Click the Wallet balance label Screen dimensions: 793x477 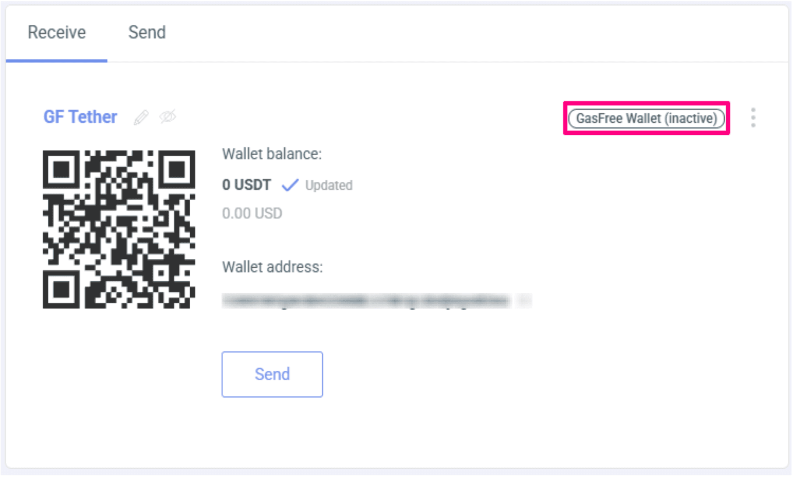coord(272,154)
